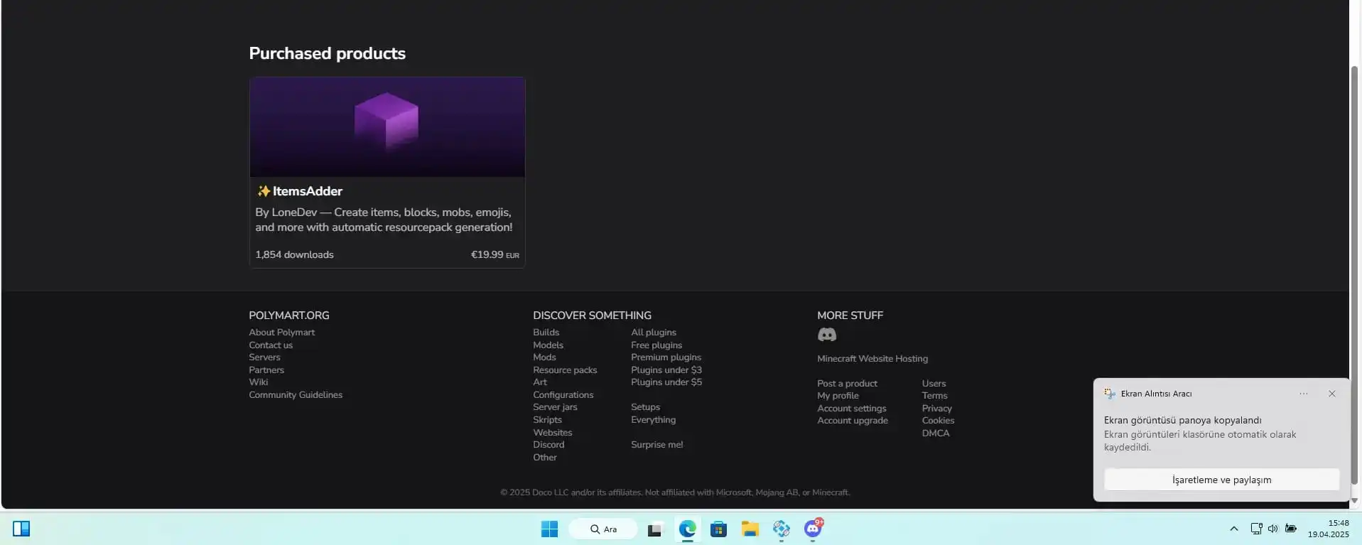Click the Surprise me! link

(656, 445)
